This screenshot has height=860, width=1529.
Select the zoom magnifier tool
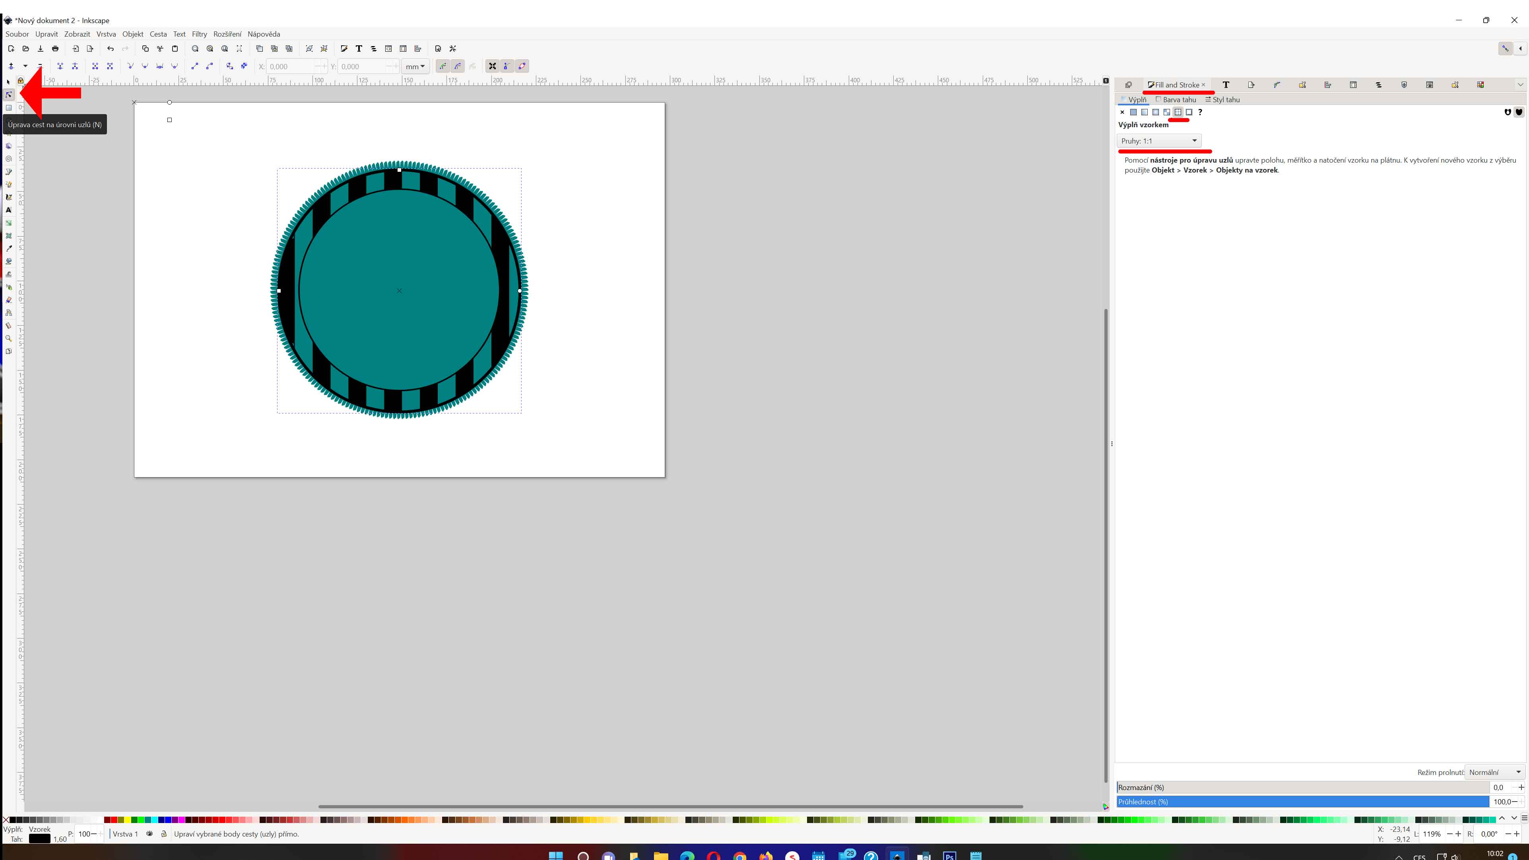pos(8,338)
